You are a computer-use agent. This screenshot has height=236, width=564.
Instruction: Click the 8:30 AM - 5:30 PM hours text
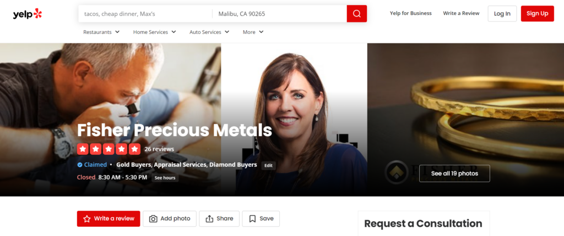click(x=123, y=177)
